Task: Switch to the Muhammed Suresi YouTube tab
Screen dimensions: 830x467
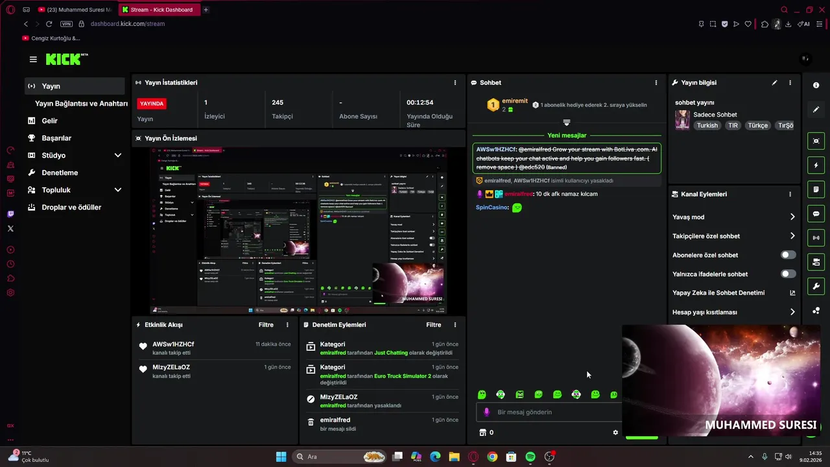Action: click(75, 10)
